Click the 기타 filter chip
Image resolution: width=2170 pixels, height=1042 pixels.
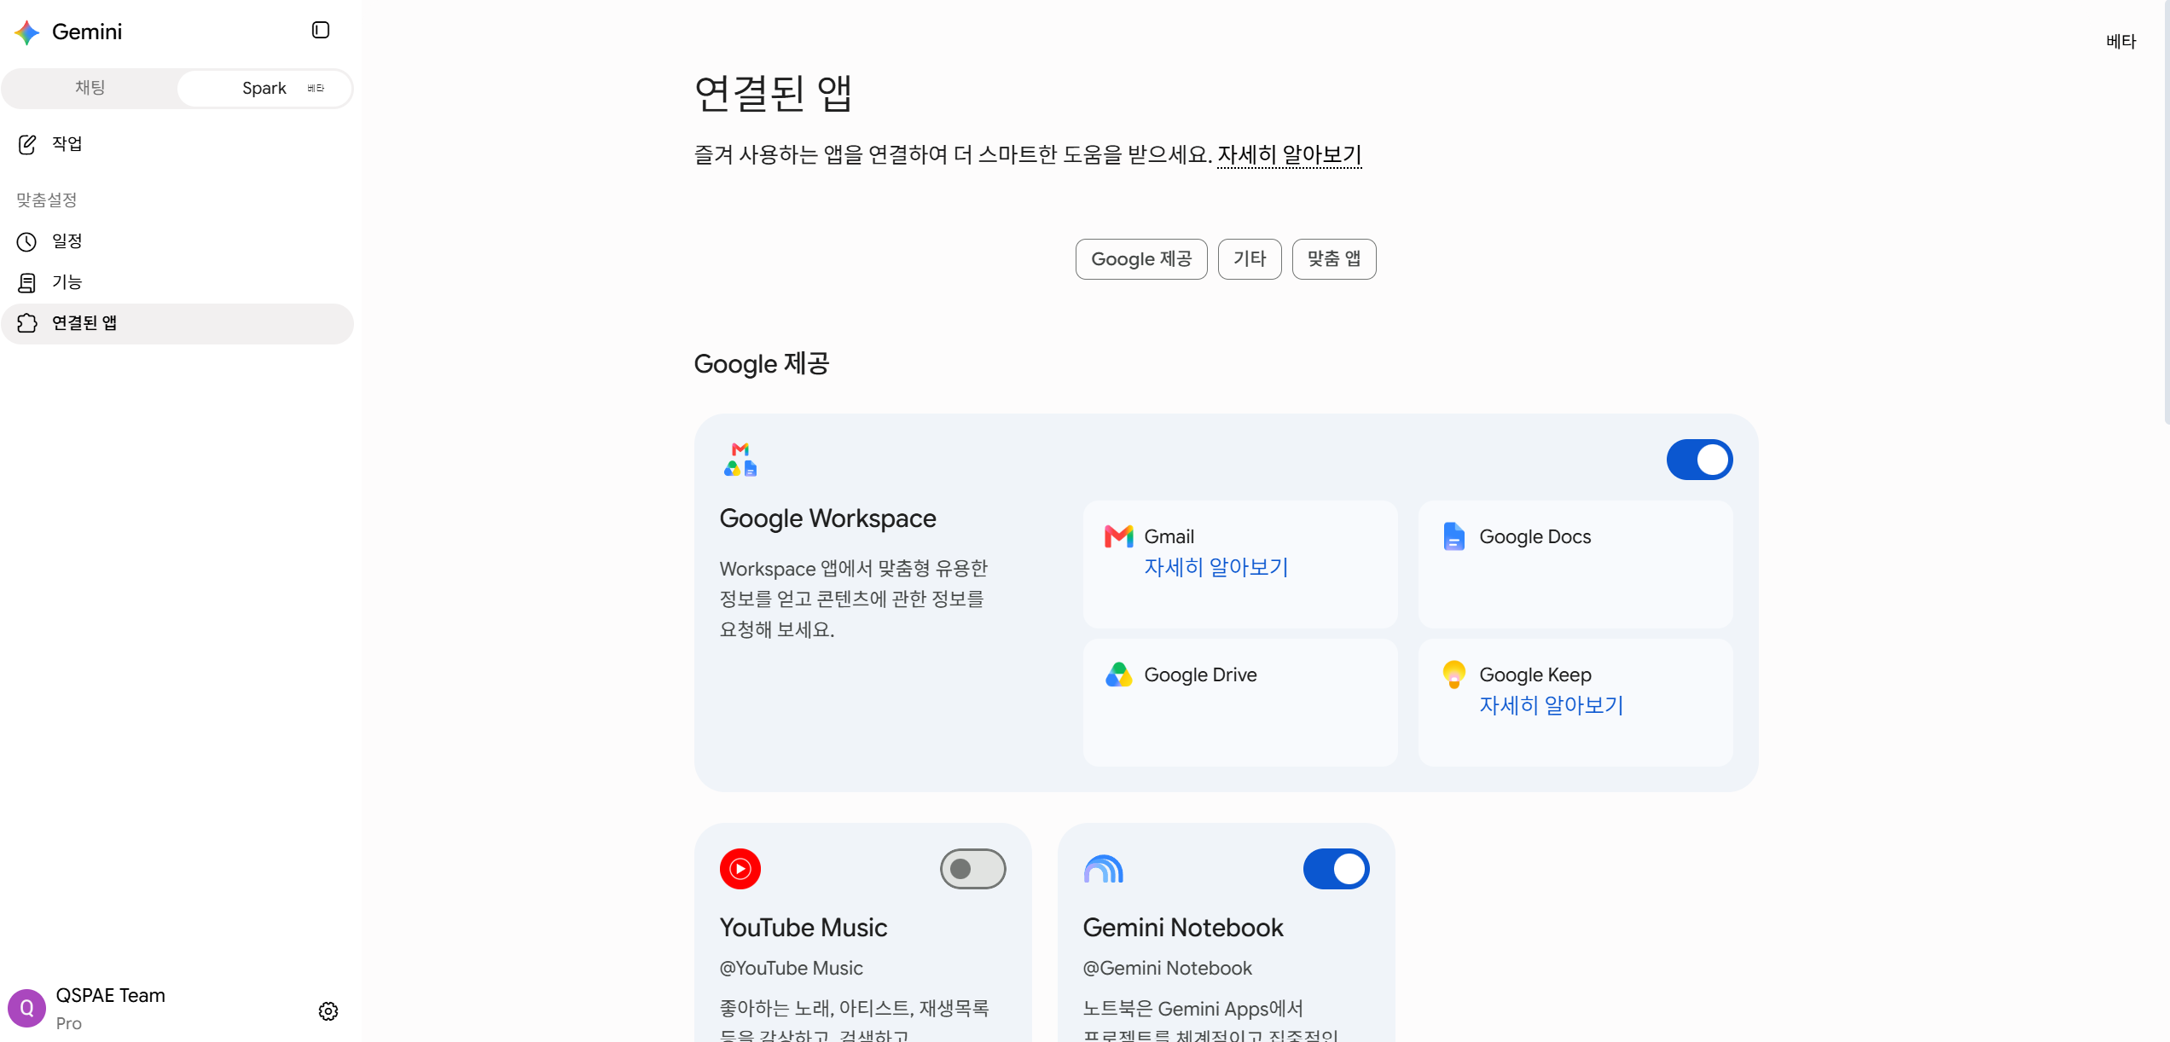point(1250,259)
